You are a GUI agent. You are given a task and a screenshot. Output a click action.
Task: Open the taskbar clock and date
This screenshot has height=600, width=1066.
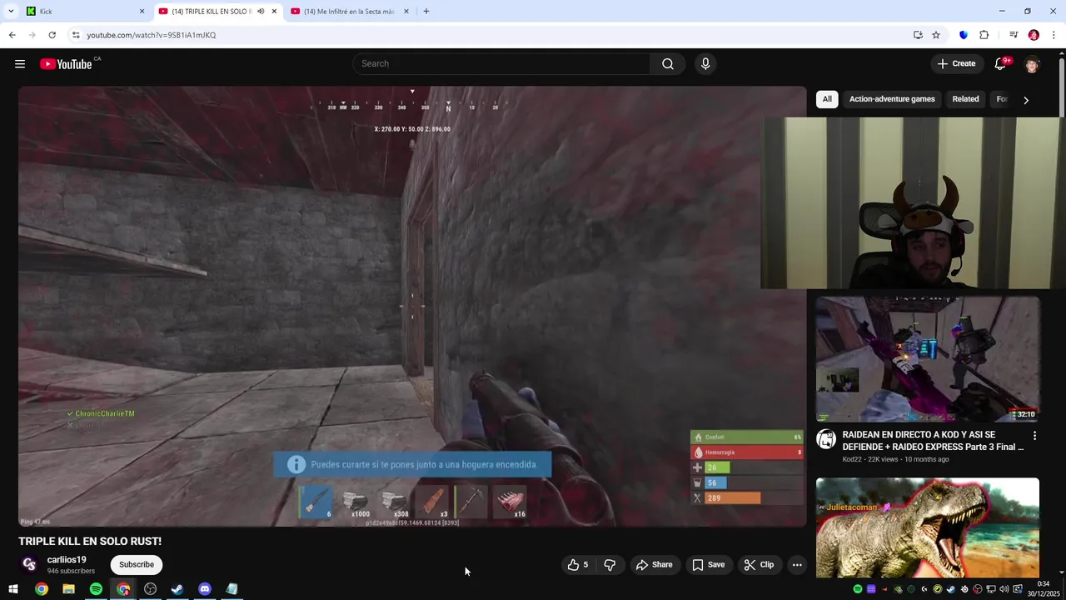pos(1043,589)
